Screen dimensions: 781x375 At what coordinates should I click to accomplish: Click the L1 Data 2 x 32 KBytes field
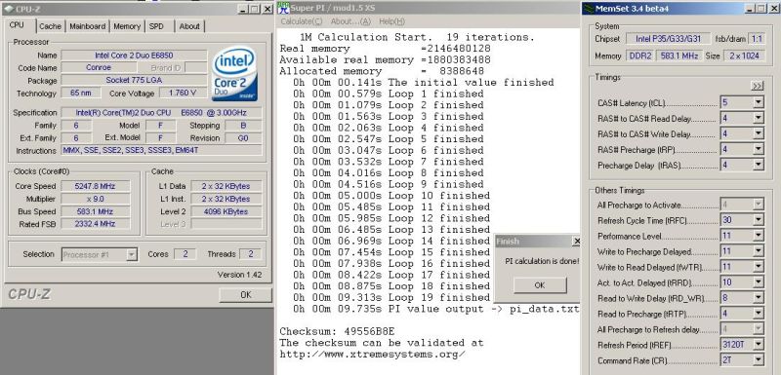(x=226, y=186)
